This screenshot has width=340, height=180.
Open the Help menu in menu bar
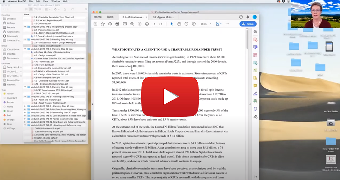[x=65, y=1]
